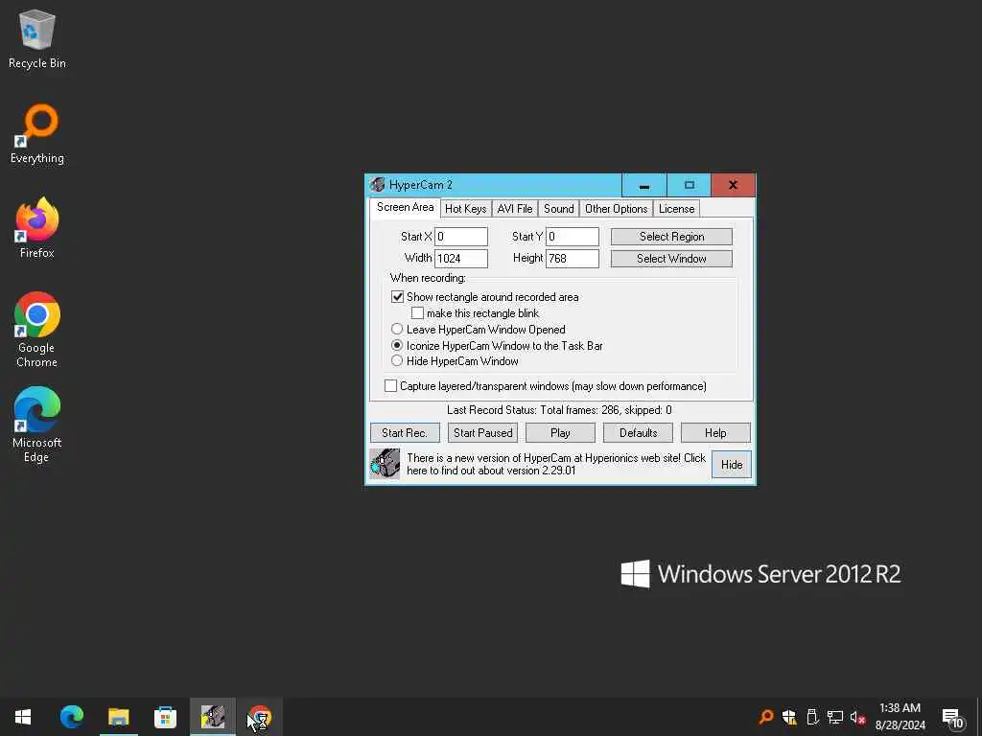This screenshot has width=982, height=736.
Task: Click Play to view last recording
Action: 560,432
